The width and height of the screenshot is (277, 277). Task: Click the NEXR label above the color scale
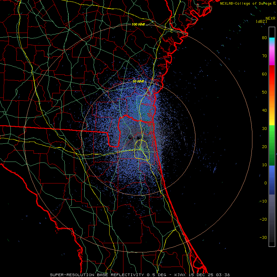[271, 18]
